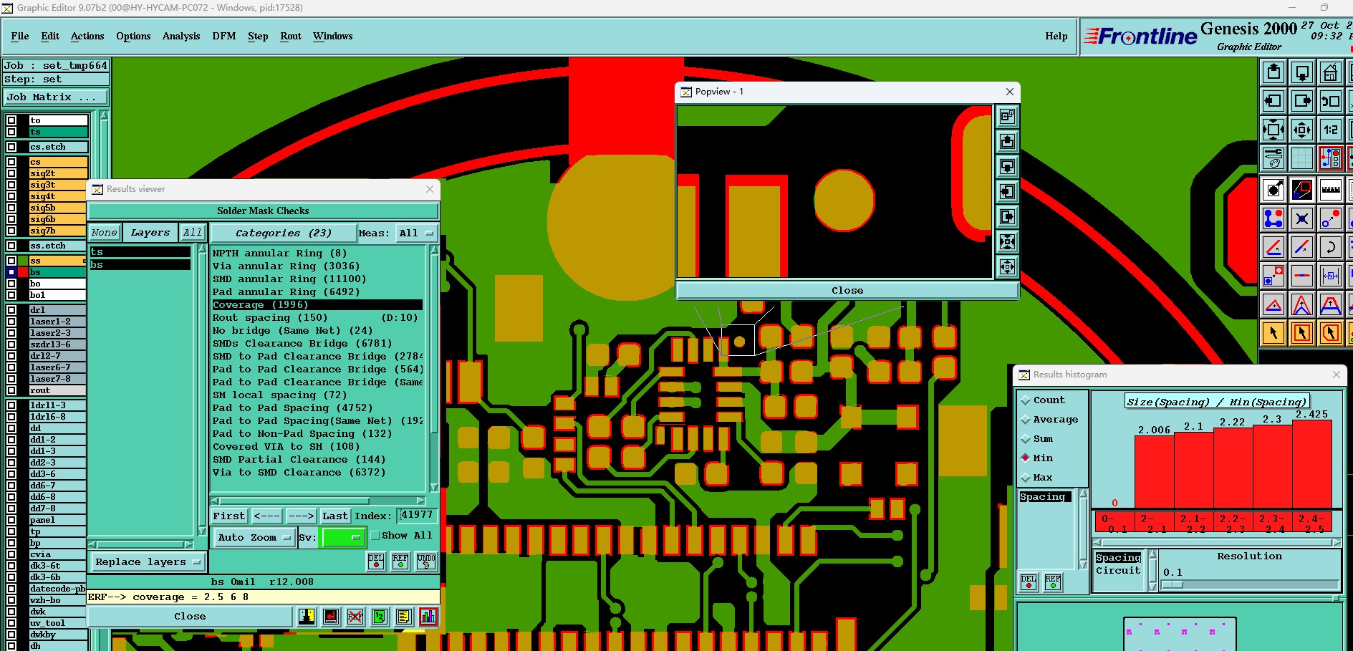
Task: Click Close button in Results viewer
Action: point(190,617)
